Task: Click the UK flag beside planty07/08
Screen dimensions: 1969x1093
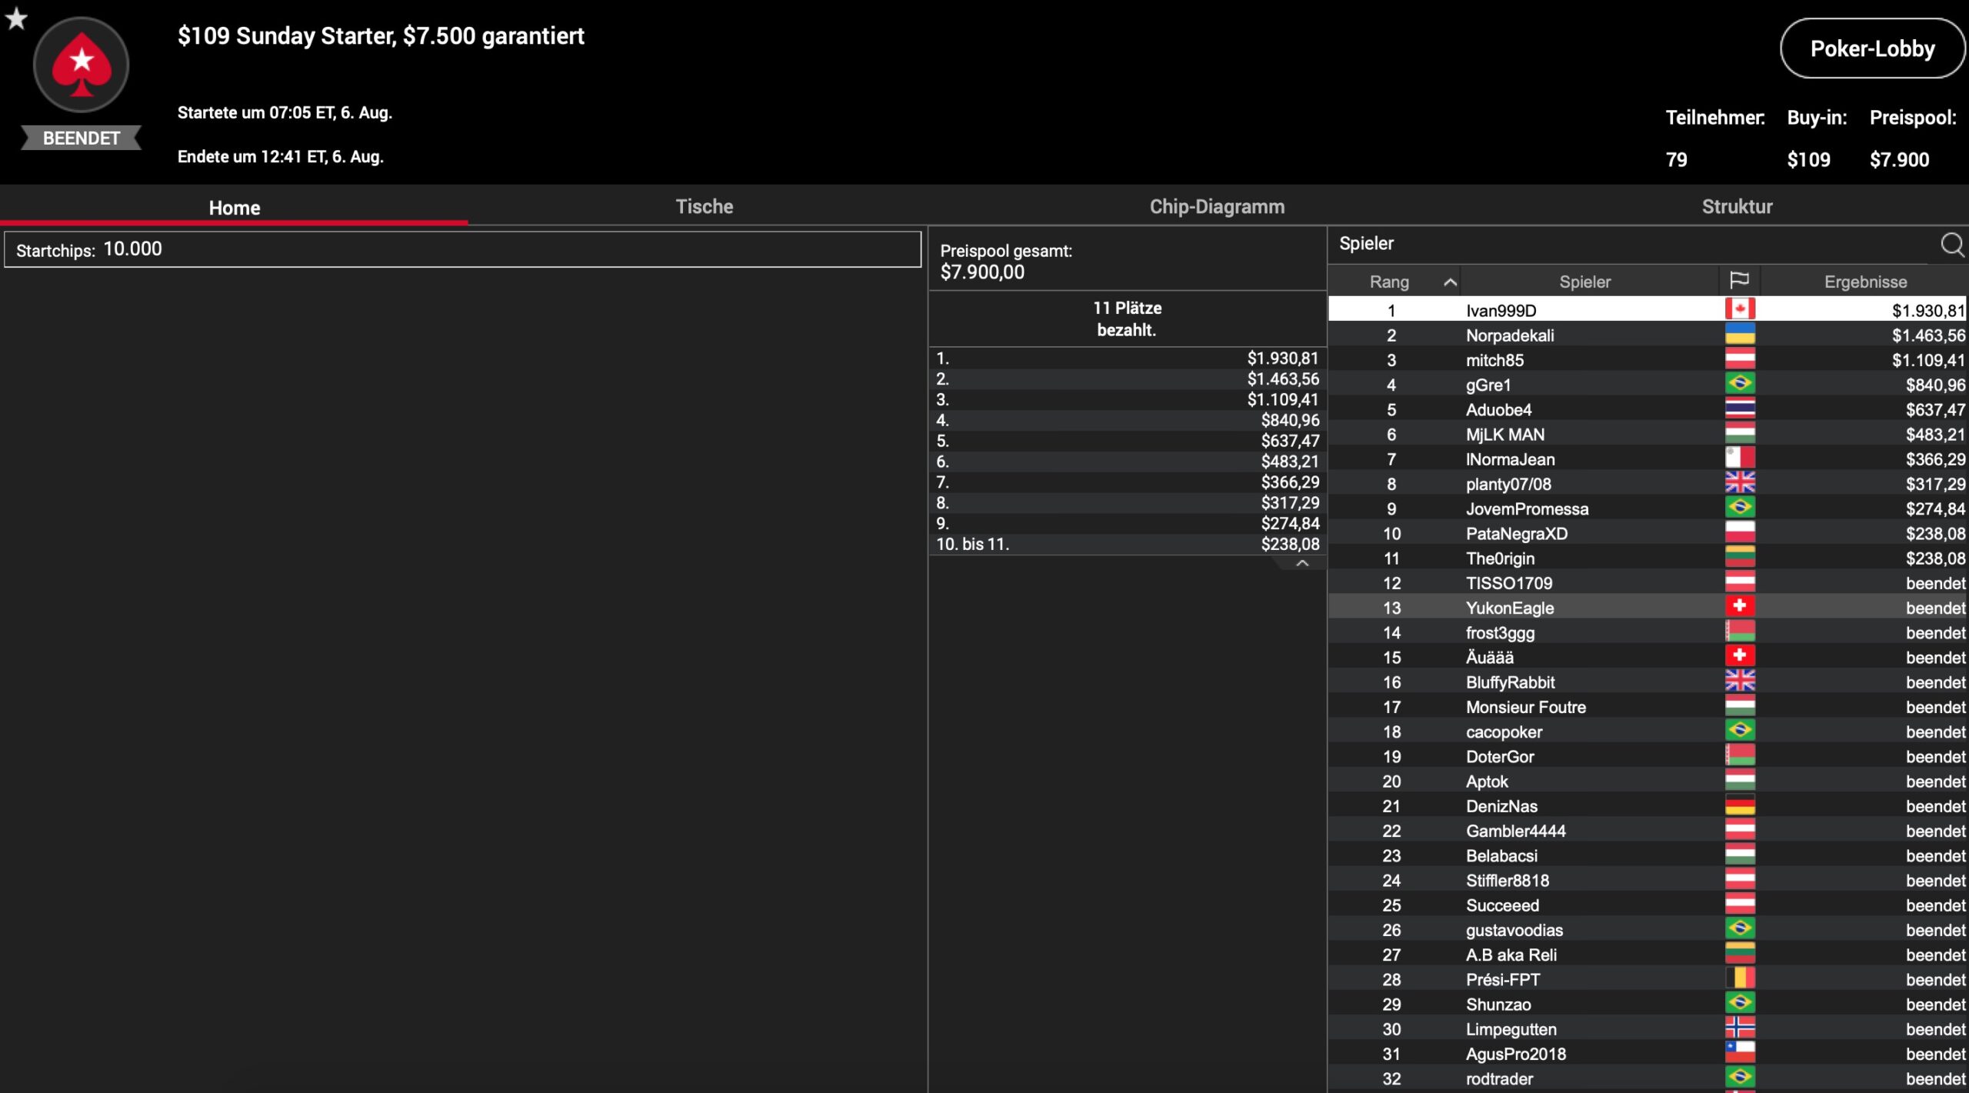Action: coord(1739,483)
